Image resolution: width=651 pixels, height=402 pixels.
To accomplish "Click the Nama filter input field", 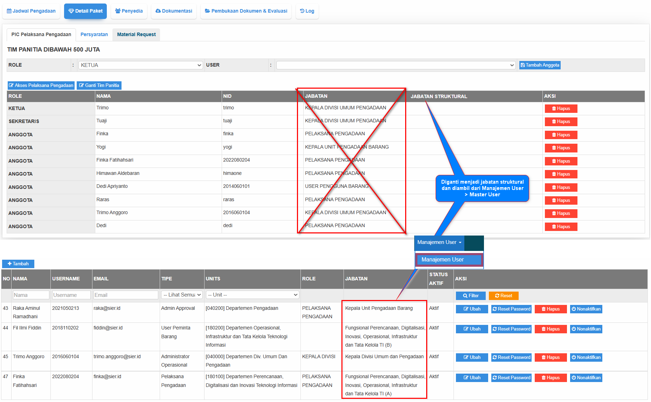I will point(31,295).
